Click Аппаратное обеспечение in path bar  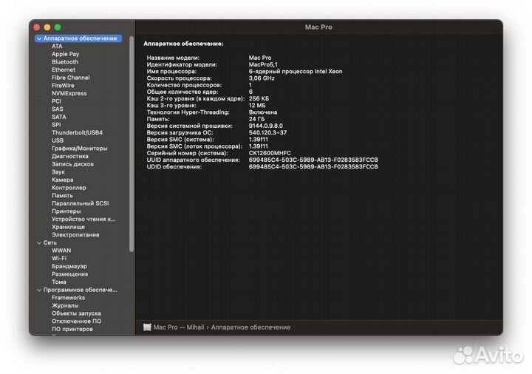(250, 327)
